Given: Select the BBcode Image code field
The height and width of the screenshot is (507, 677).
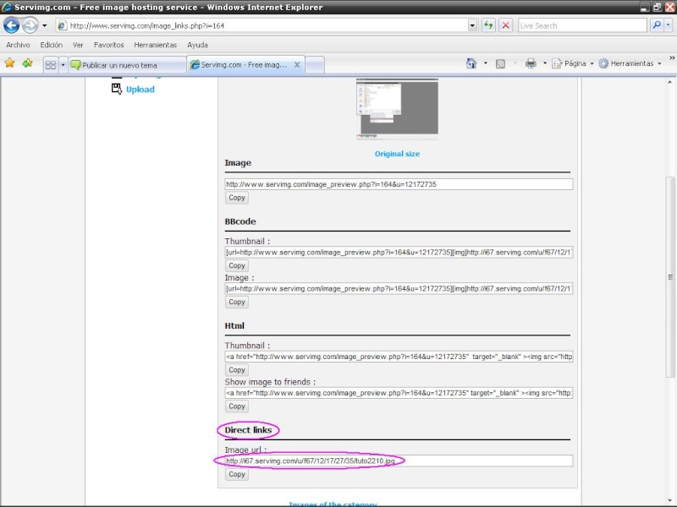Looking at the screenshot, I should 399,288.
